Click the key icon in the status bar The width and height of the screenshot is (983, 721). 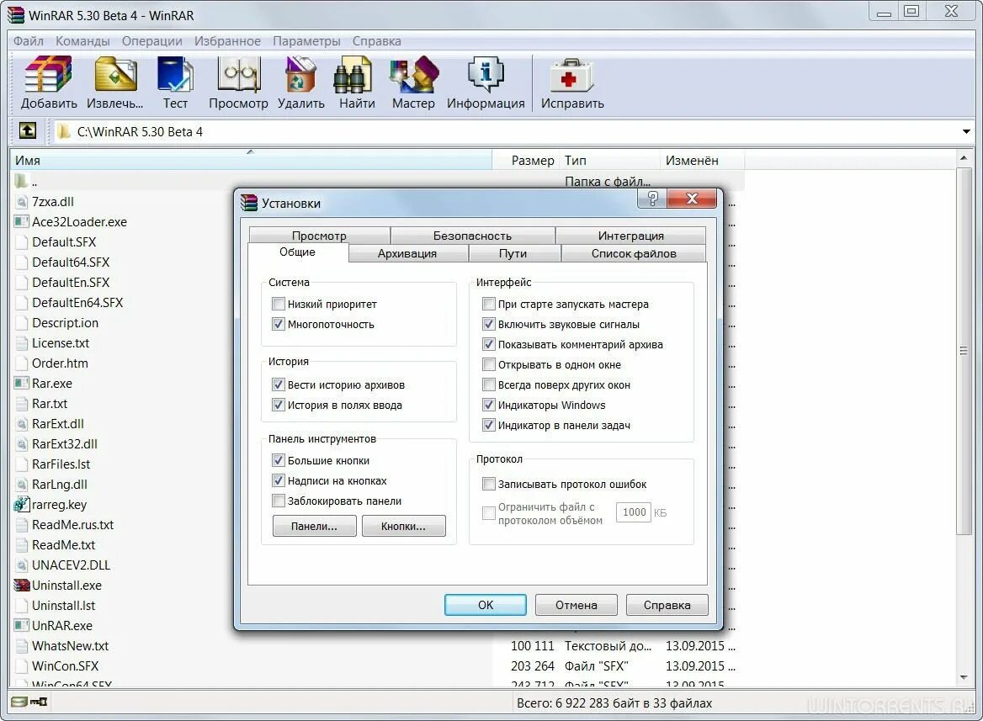38,702
